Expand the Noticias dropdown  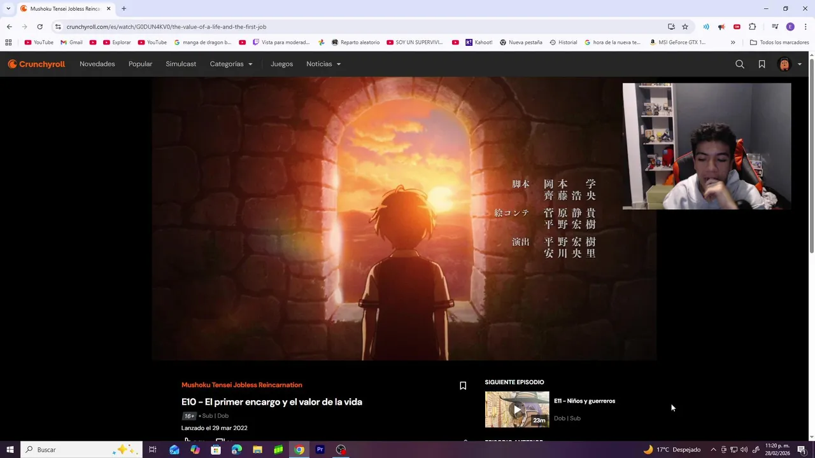pos(323,64)
